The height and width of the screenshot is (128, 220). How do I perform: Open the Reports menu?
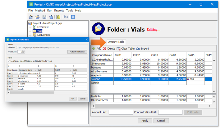tap(59, 11)
